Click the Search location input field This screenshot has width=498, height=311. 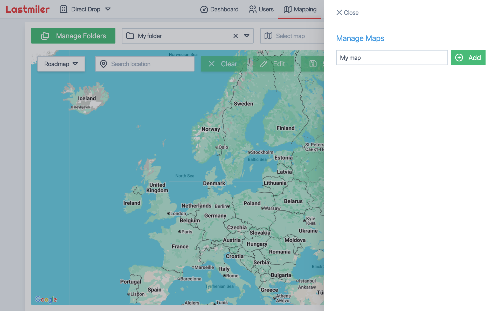(x=145, y=64)
